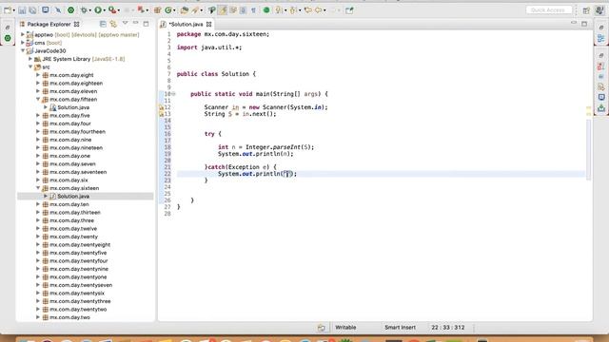Image resolution: width=609 pixels, height=342 pixels.
Task: Select the cms project in explorer
Action: [x=40, y=43]
